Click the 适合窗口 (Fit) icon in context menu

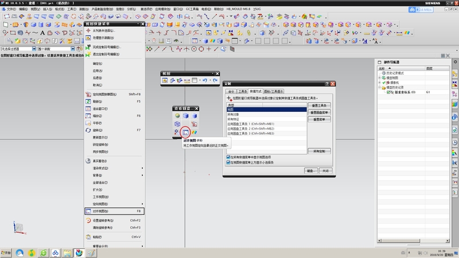[x=88, y=108]
